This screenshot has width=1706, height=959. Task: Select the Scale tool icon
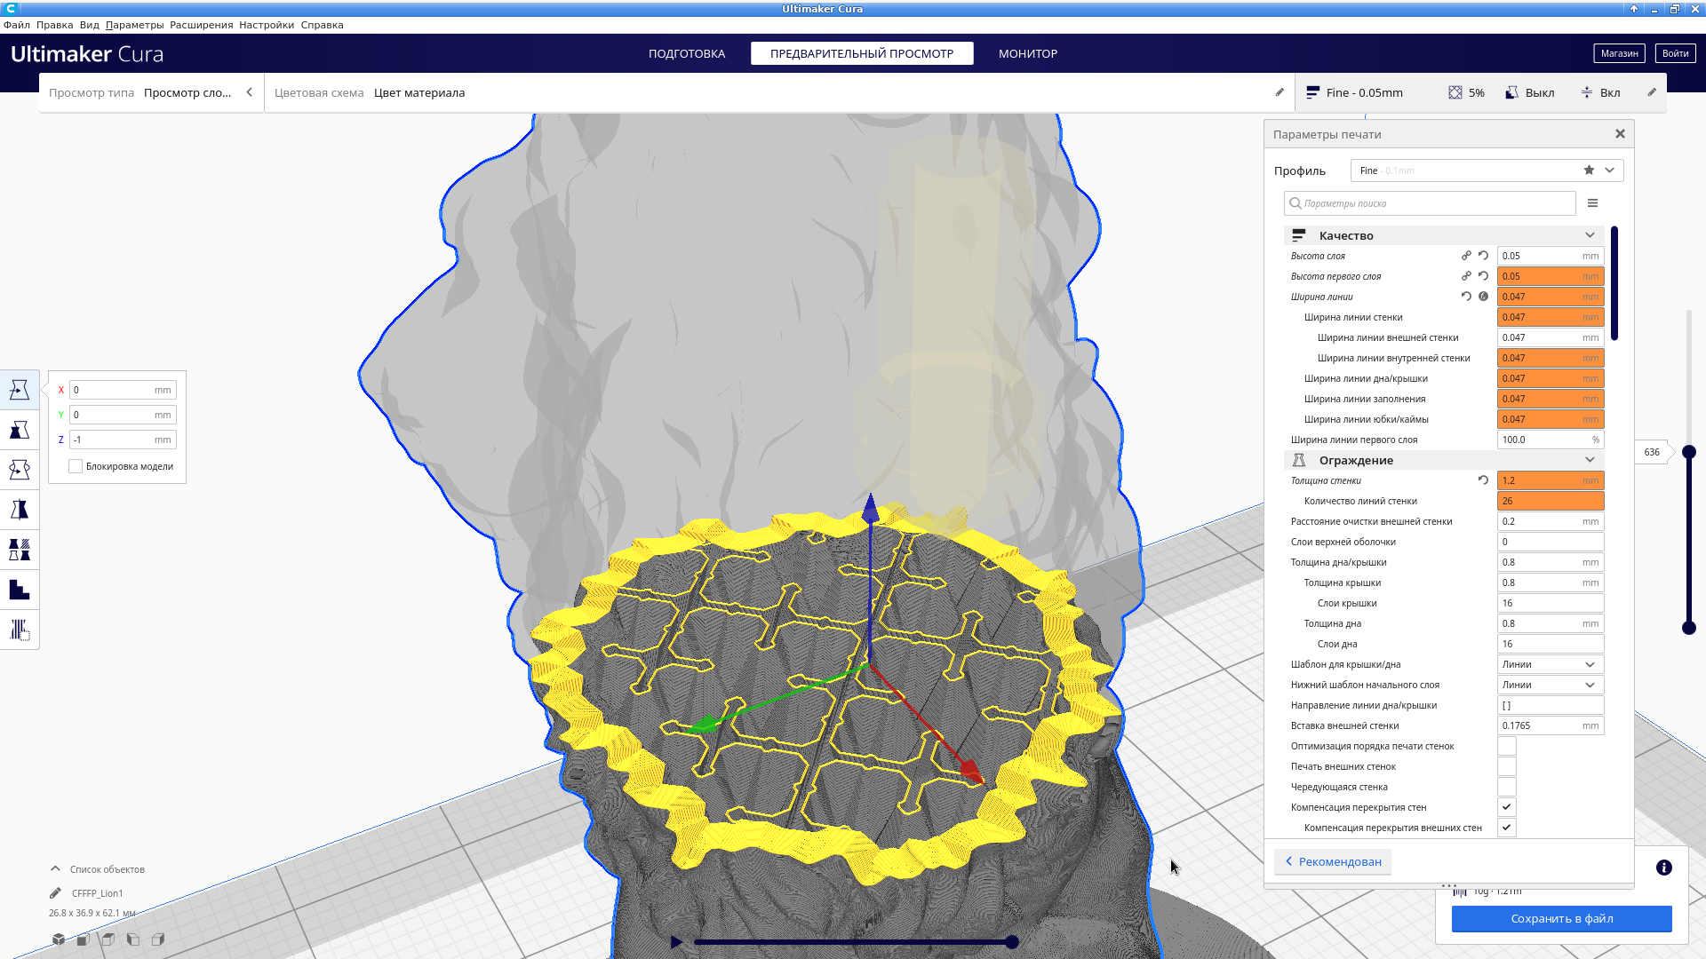[x=20, y=430]
